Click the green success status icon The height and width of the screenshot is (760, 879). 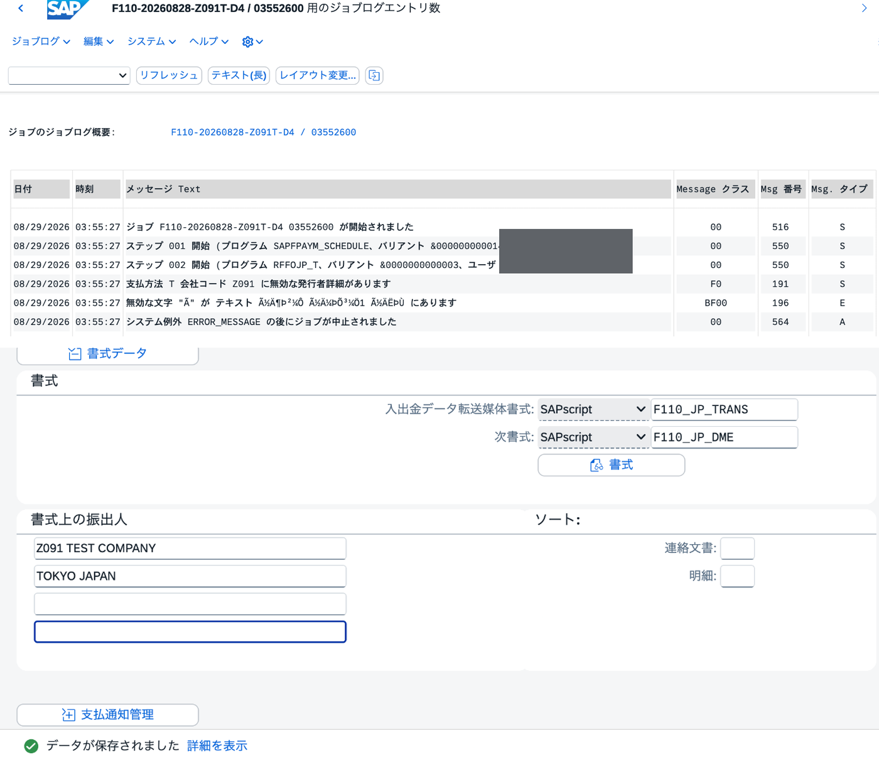pos(31,746)
